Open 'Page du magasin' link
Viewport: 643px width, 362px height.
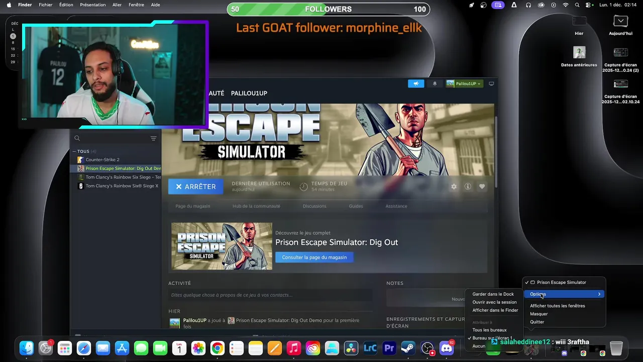193,206
